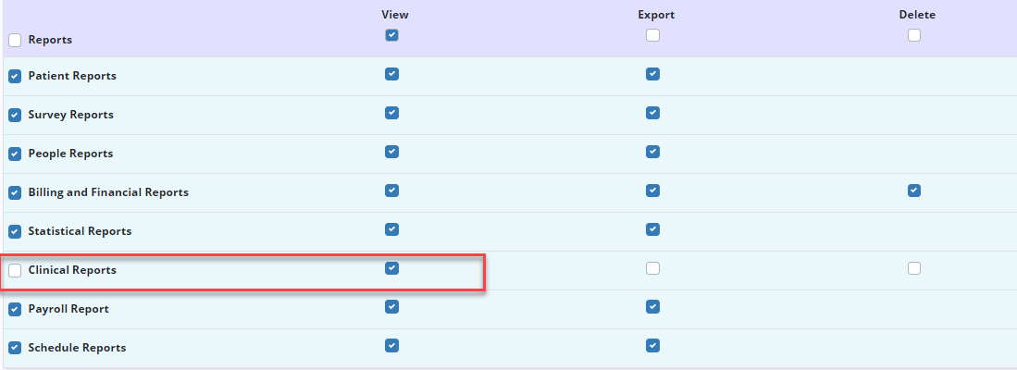Disable View permission for Clinical Reports
This screenshot has height=370, width=1017.
pyautogui.click(x=391, y=268)
